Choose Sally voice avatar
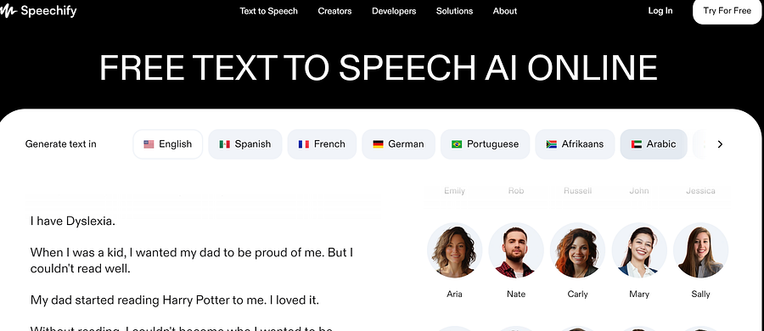 pyautogui.click(x=700, y=250)
